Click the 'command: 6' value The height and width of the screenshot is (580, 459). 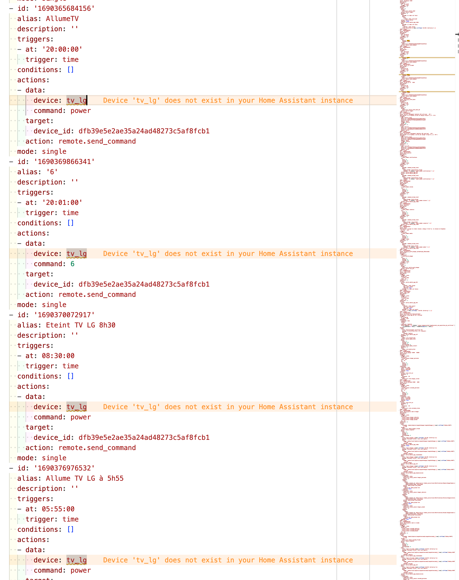(x=72, y=264)
